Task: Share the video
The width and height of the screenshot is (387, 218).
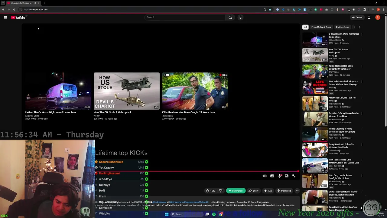Action: tap(253, 191)
